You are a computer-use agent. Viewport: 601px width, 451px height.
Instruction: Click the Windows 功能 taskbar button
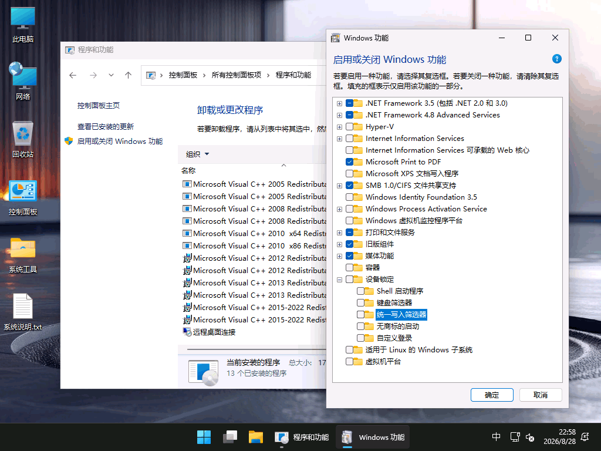click(373, 437)
